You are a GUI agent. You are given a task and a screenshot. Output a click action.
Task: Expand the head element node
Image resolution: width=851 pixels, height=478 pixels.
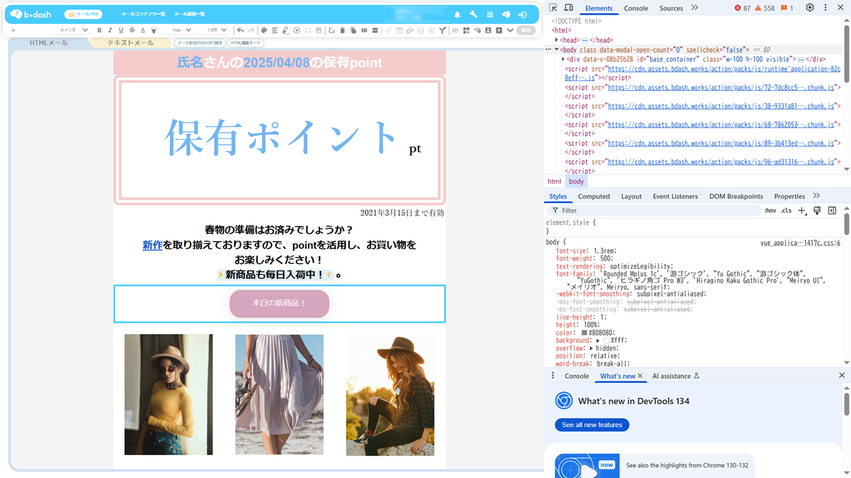point(557,40)
